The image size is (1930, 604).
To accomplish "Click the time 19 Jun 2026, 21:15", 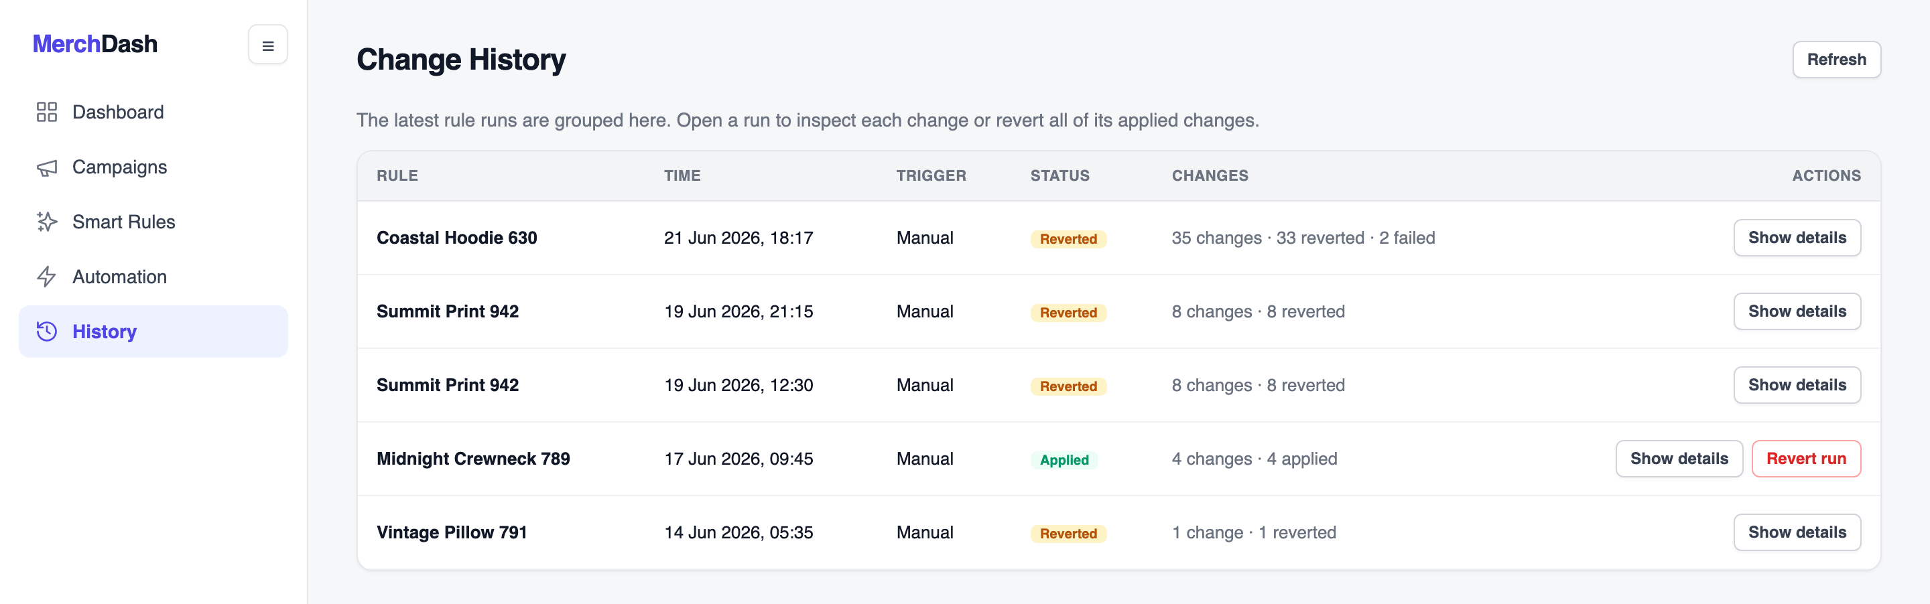I will (738, 311).
